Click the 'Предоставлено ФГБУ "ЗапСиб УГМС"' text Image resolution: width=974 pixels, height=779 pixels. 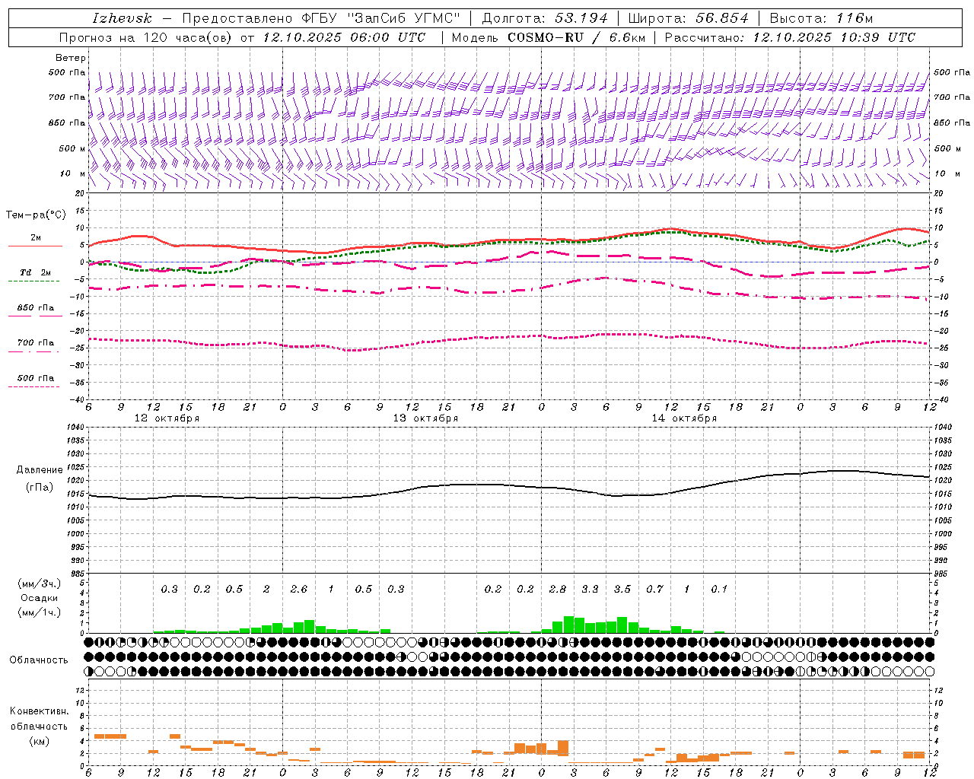click(x=321, y=18)
